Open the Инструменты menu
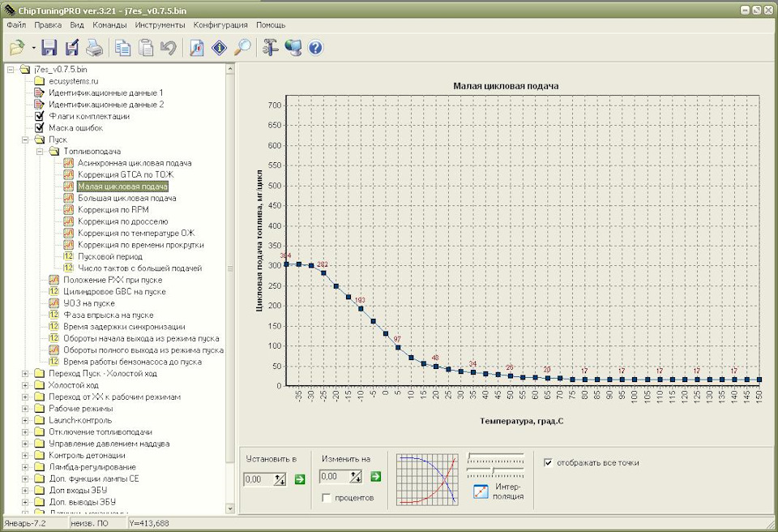This screenshot has height=532, width=778. (160, 25)
